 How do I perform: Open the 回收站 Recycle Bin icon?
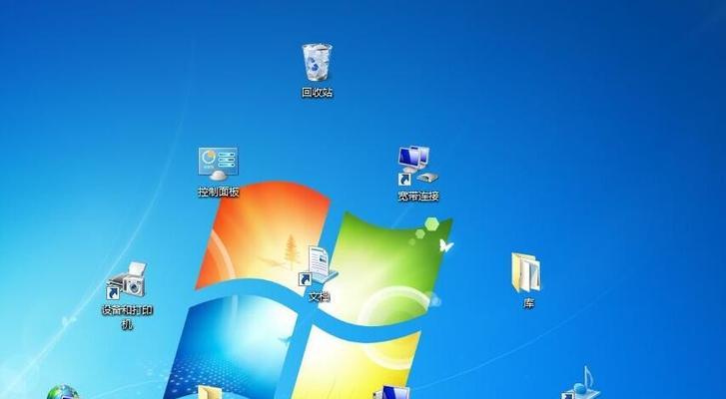pos(318,63)
